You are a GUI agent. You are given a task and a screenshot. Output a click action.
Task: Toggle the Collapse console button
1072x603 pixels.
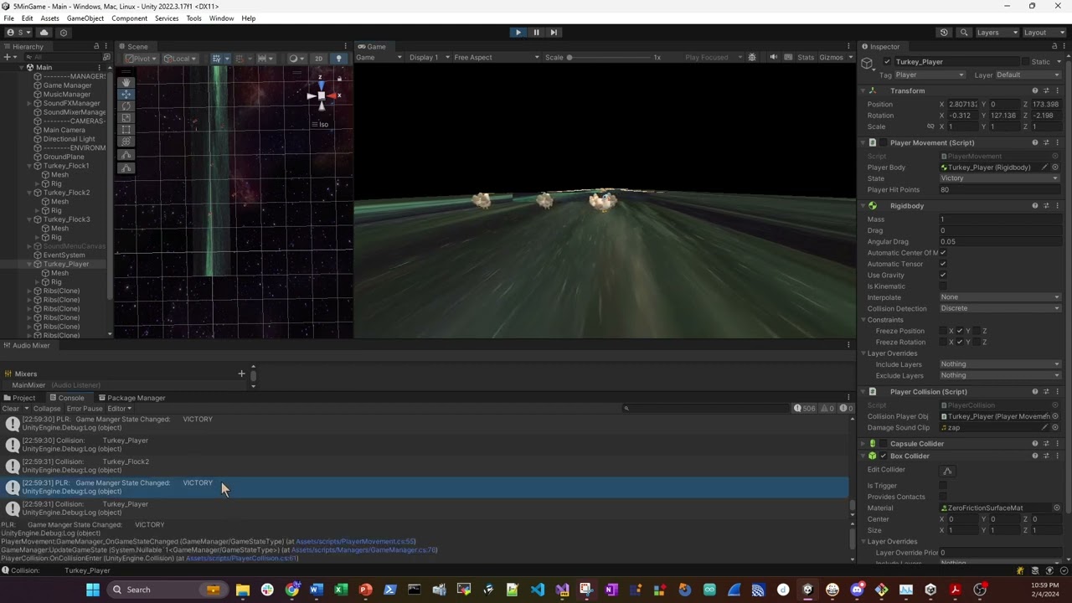(x=47, y=409)
